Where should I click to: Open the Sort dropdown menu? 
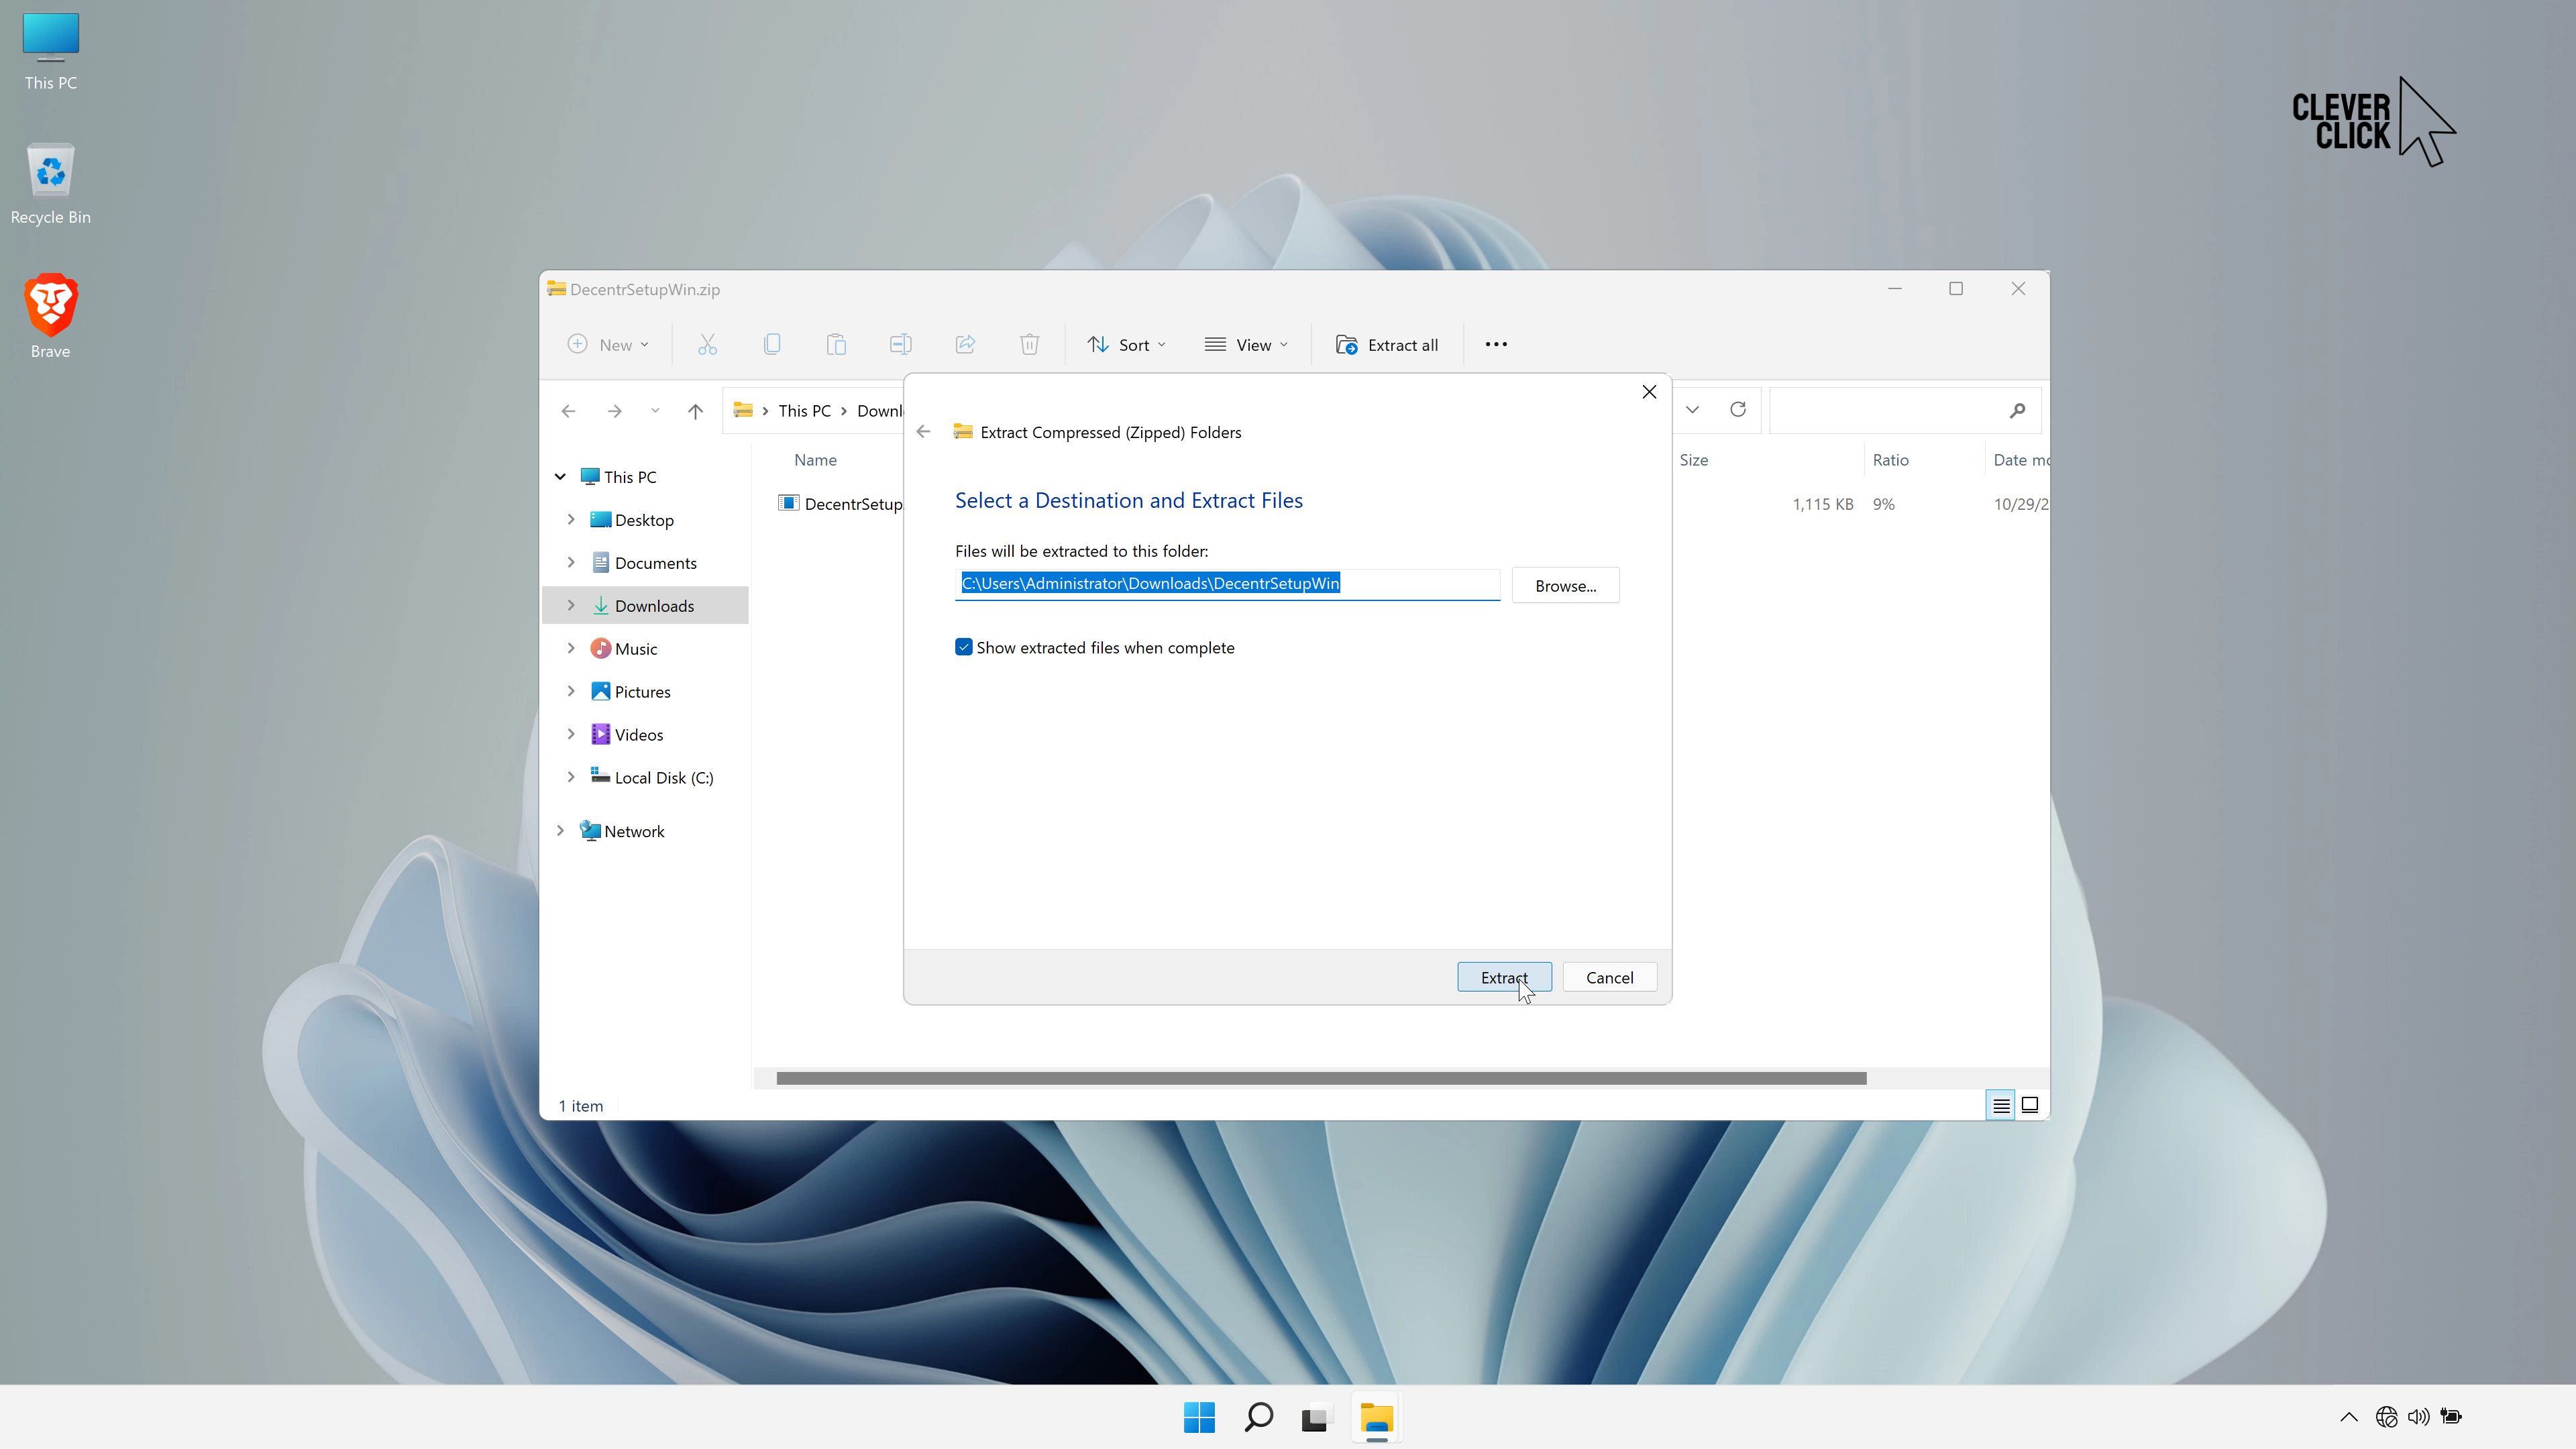tap(1126, 345)
